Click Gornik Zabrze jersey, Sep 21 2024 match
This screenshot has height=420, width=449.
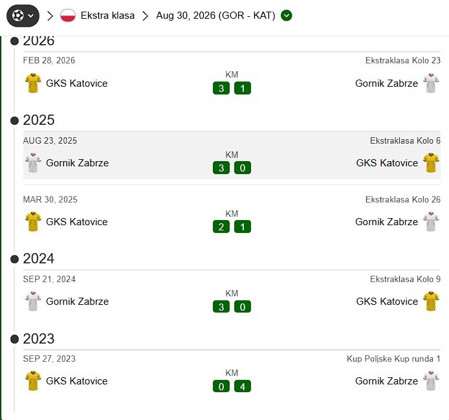(x=33, y=301)
